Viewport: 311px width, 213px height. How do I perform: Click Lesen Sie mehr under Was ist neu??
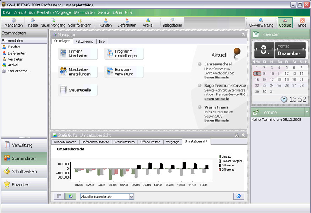(217, 120)
